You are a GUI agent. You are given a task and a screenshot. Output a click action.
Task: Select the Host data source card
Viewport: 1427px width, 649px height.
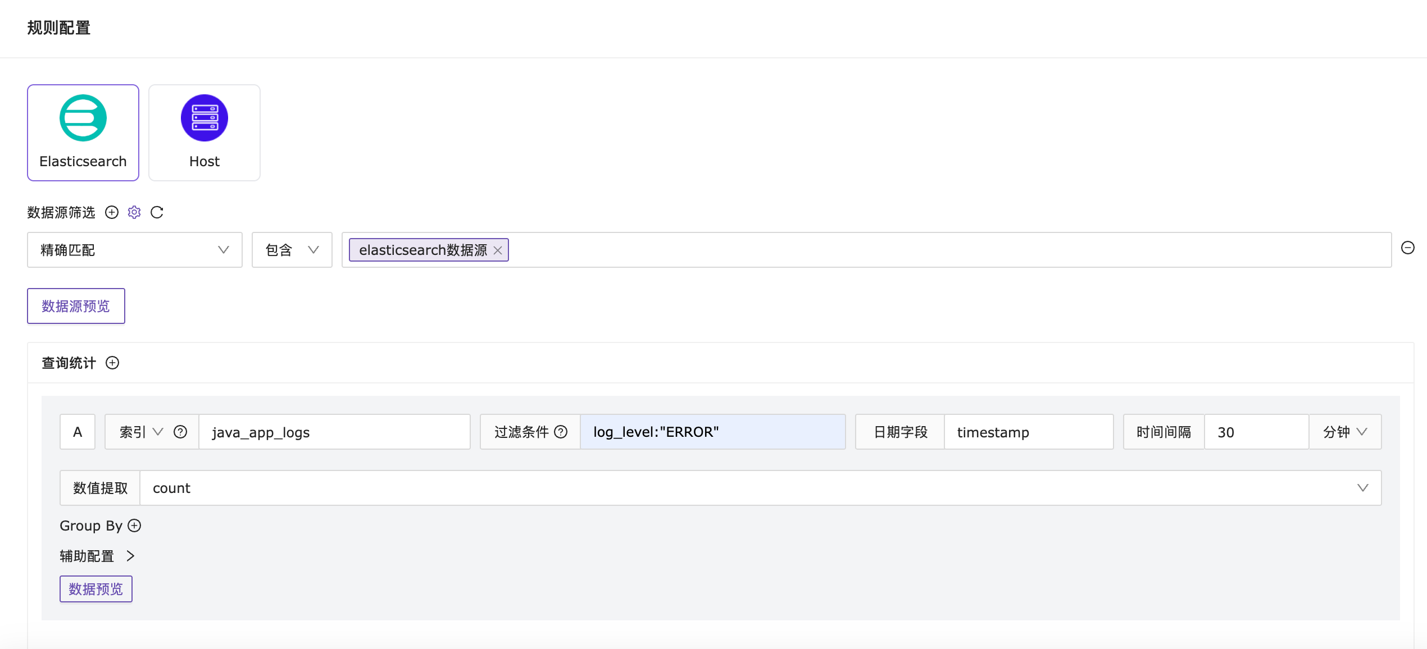204,132
